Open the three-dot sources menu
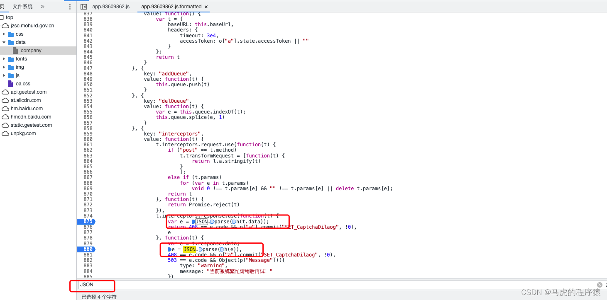 tap(70, 7)
